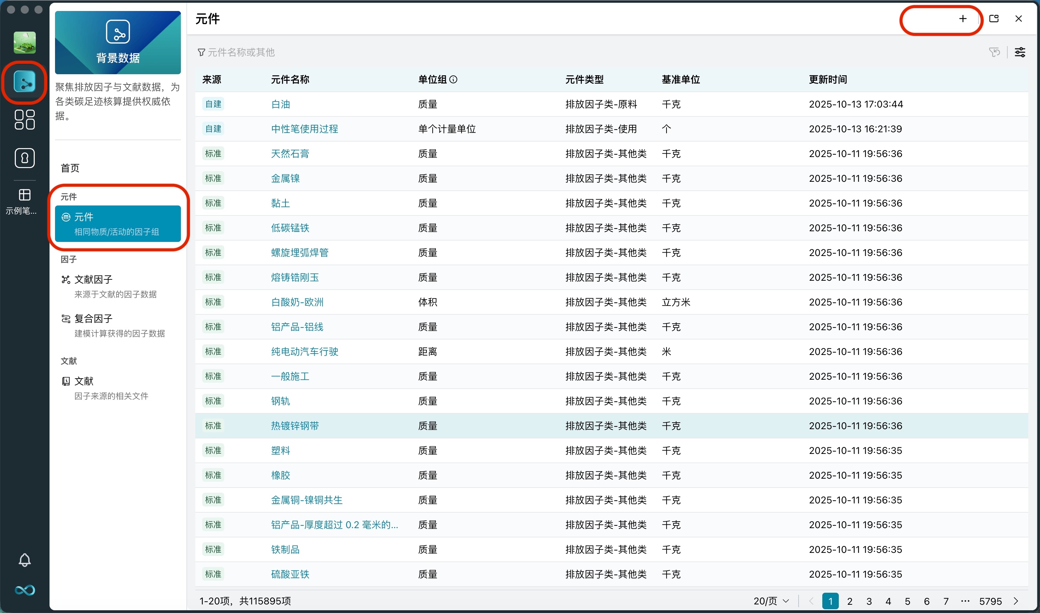Viewport: 1040px width, 613px height.
Task: Select 文献因子 in the navigation menu
Action: click(x=94, y=280)
